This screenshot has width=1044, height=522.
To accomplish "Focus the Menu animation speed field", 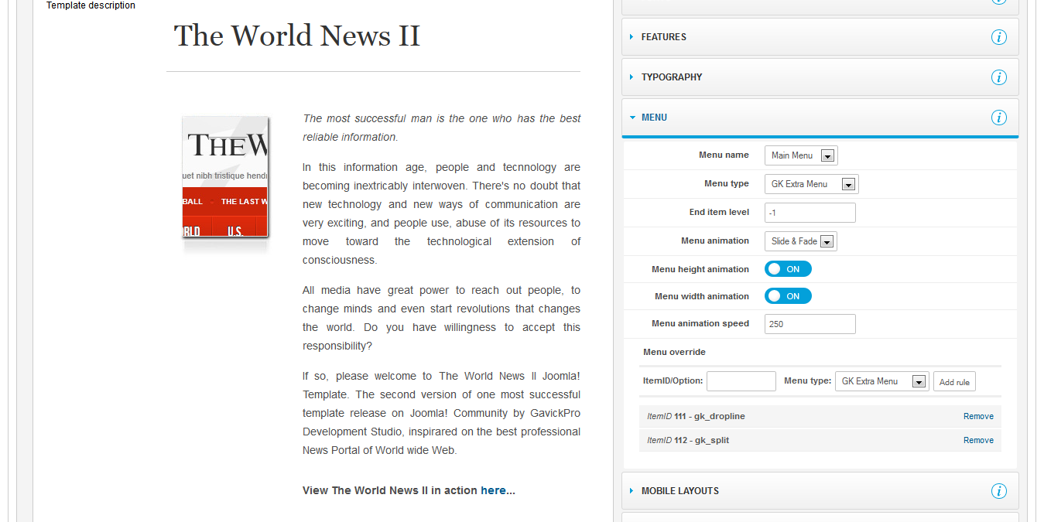I will pyautogui.click(x=810, y=324).
